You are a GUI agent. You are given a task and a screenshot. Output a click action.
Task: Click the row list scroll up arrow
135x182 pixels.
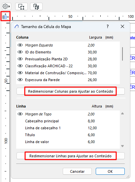point(122,113)
